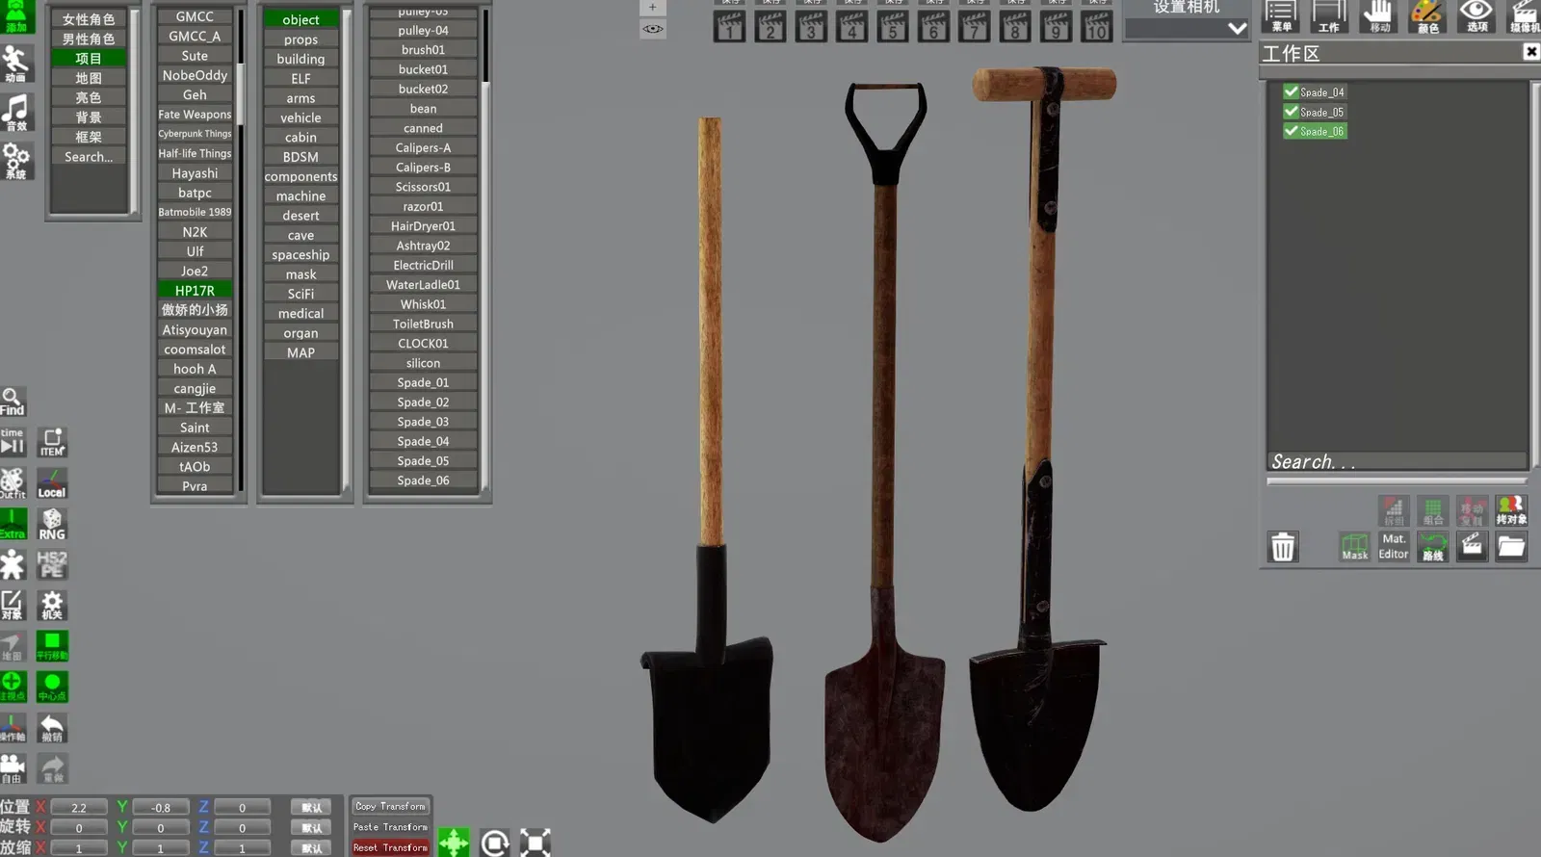
Task: Toggle the eye visibility icon above viewport
Action: point(652,29)
